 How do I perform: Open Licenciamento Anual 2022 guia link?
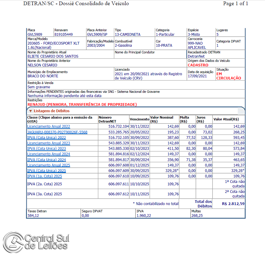[49, 126]
